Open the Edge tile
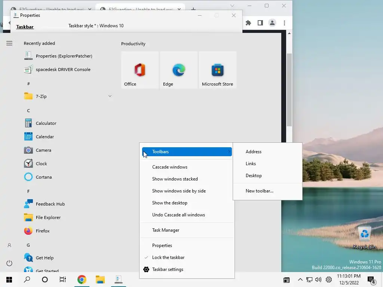Viewport: 383px width, 287px height. (179, 70)
